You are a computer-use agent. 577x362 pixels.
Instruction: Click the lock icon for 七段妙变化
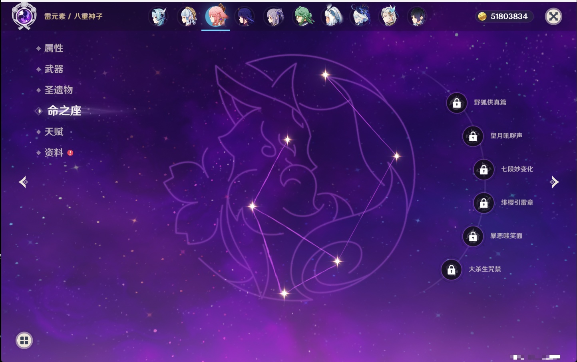pos(483,170)
